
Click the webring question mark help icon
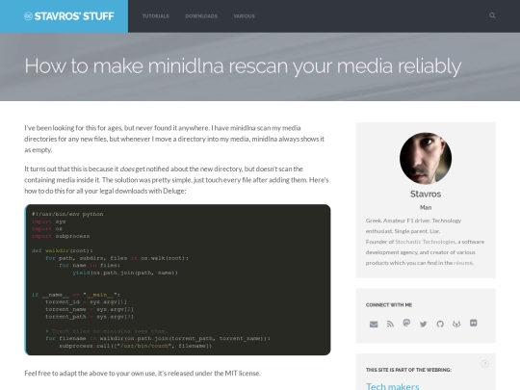484,364
